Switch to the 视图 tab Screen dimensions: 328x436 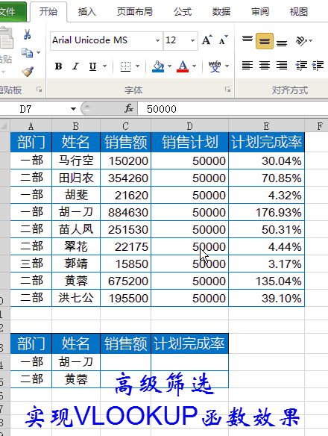(299, 12)
